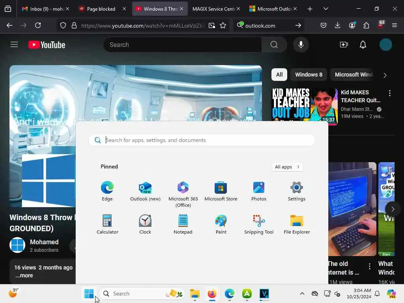Open Microsoft 365 (Office) app
The height and width of the screenshot is (303, 404).
[183, 194]
